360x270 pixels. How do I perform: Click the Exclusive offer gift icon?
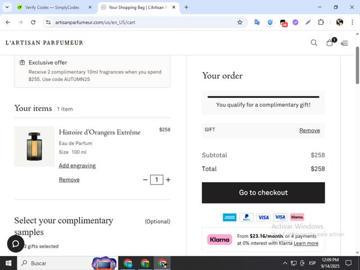click(x=22, y=62)
